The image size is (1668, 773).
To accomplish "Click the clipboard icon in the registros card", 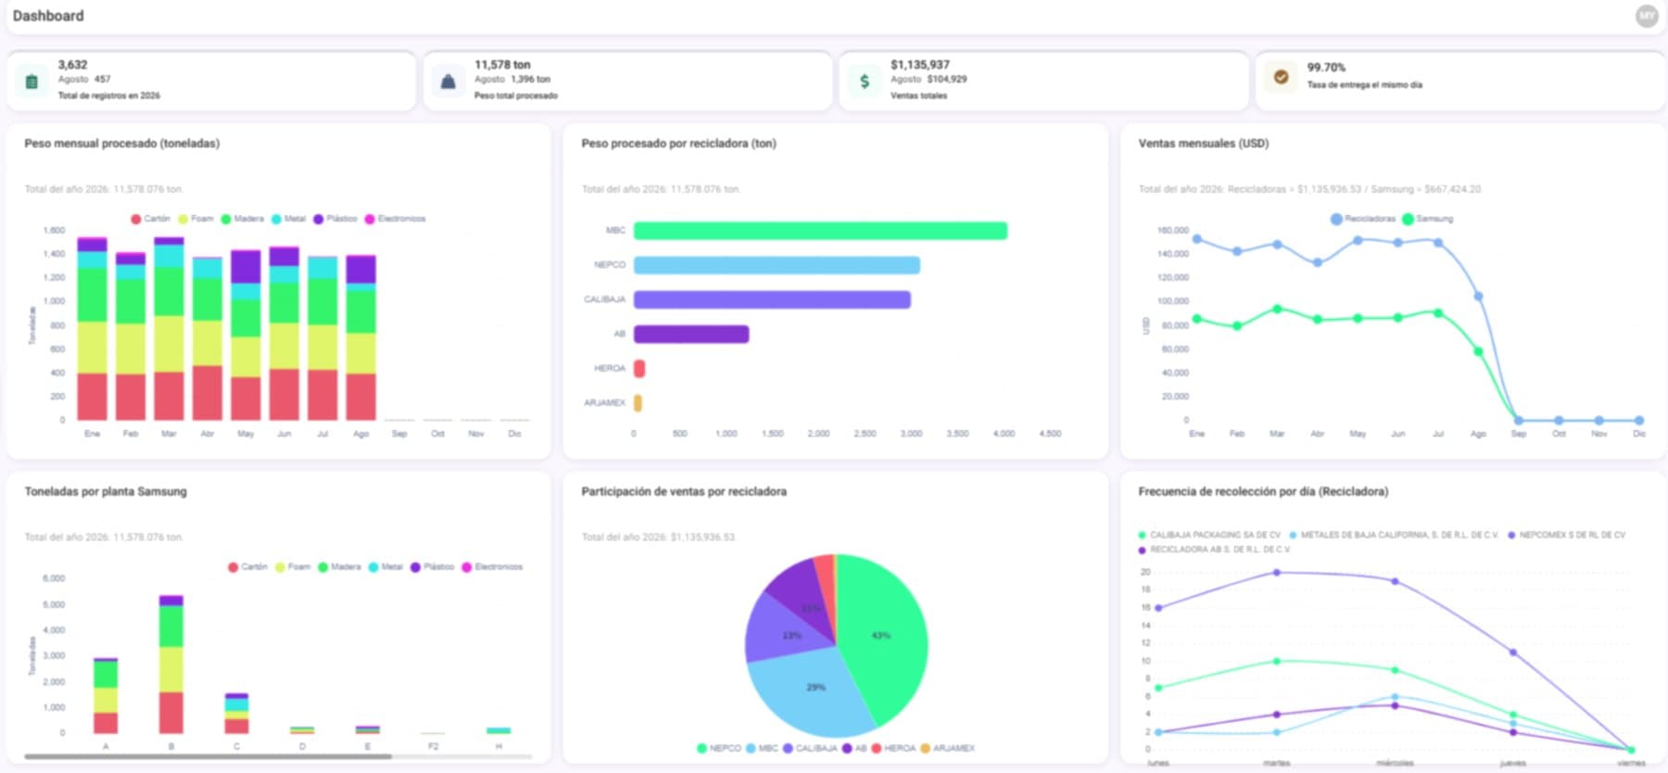I will pos(32,82).
